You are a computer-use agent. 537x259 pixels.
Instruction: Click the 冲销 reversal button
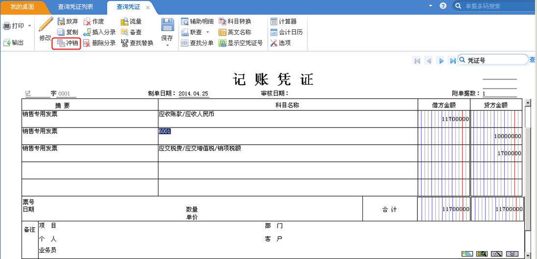[68, 43]
